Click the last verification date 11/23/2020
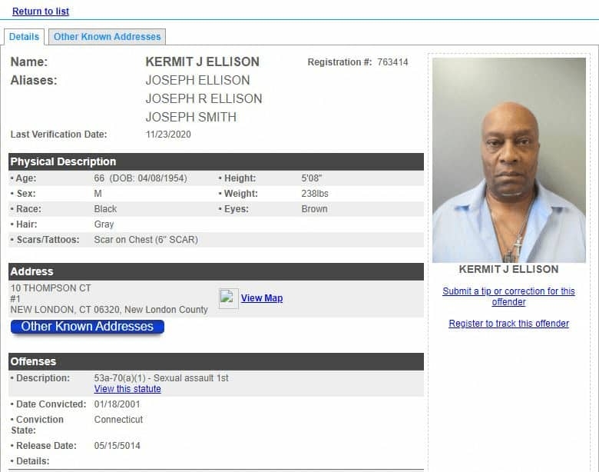The image size is (599, 472). tap(168, 135)
